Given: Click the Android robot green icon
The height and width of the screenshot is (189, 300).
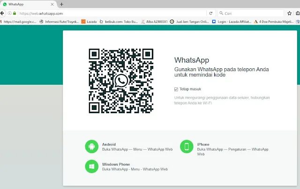Looking at the screenshot, I should (92, 146).
